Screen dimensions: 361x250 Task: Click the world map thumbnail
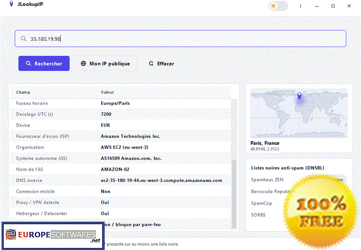pos(299,113)
